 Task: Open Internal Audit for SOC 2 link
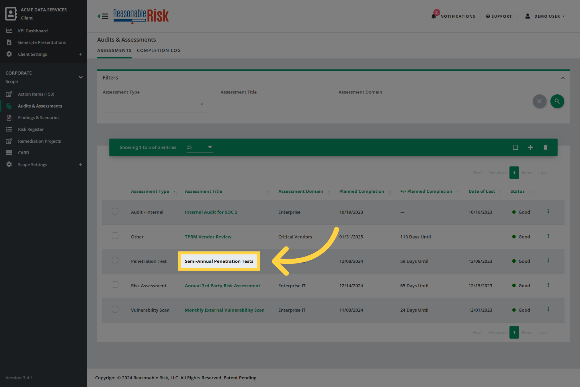211,212
